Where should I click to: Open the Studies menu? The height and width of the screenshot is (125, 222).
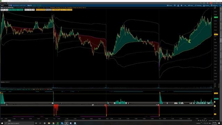tap(206, 6)
